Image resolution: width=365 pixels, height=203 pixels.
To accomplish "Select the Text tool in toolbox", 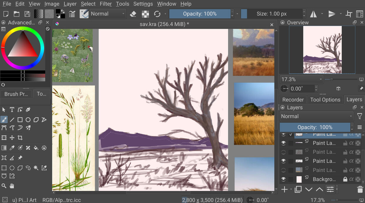I will (x=12, y=110).
